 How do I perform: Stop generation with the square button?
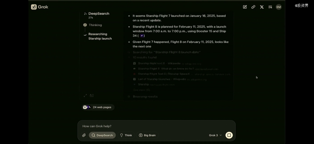tap(229, 135)
